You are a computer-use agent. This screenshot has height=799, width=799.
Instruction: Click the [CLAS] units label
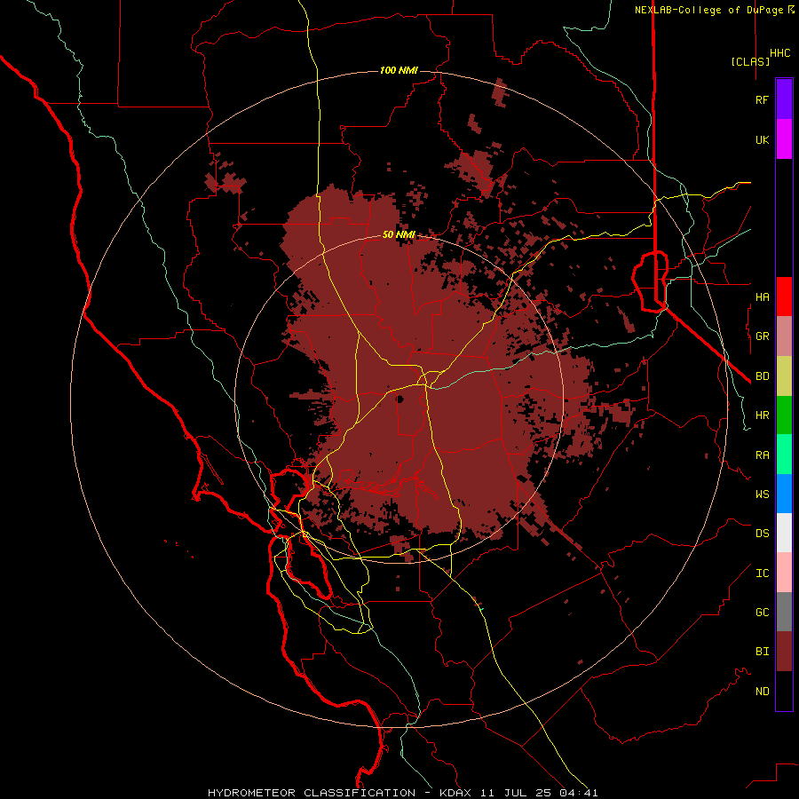click(750, 61)
